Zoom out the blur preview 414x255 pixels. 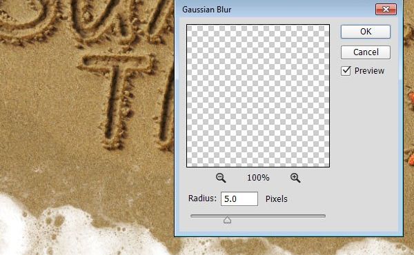coord(221,178)
